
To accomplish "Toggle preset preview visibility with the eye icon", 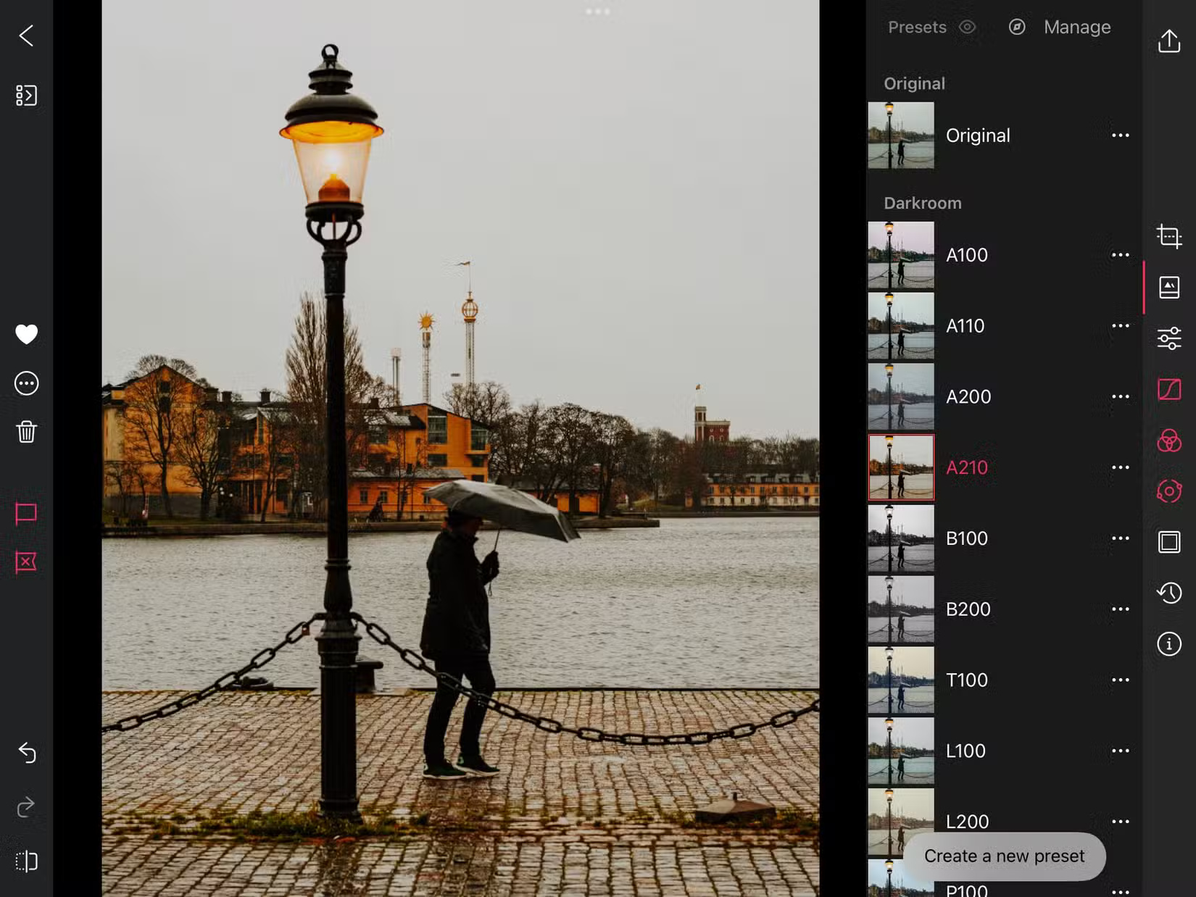I will 967,27.
